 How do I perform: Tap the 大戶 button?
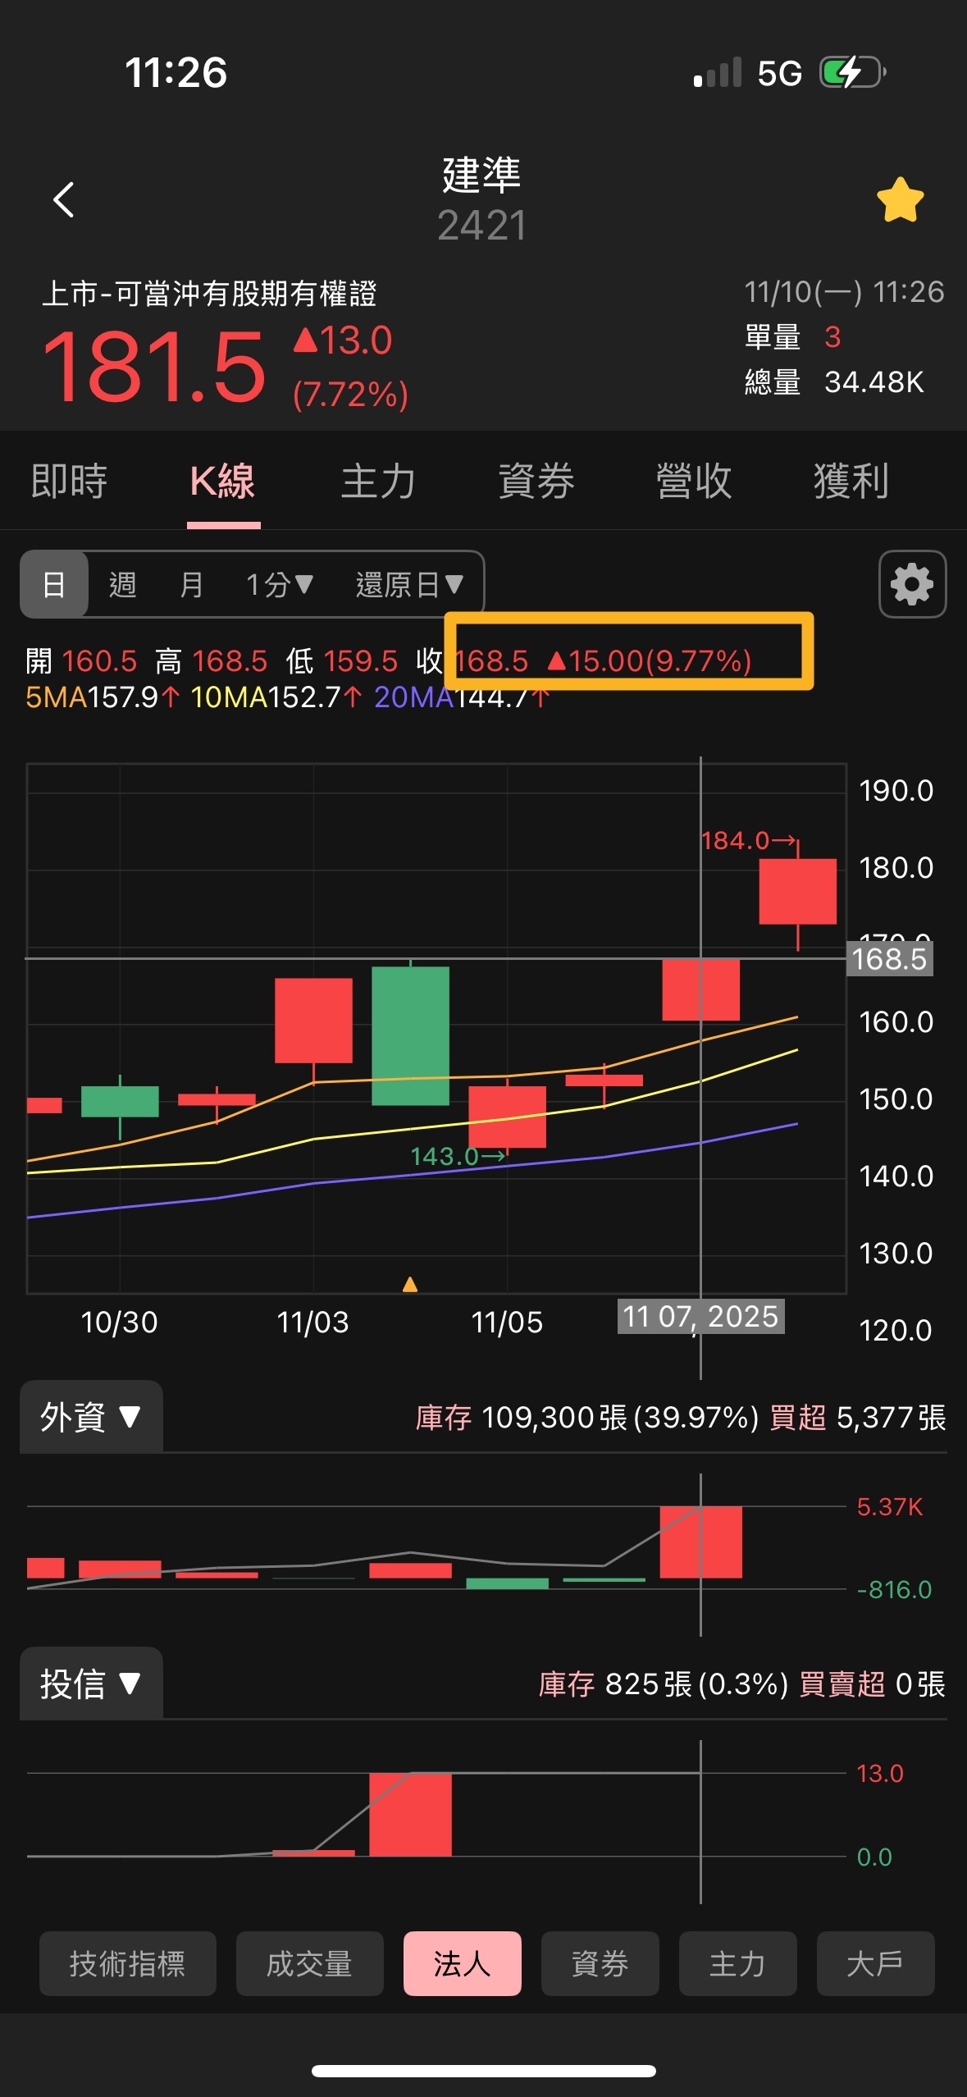tap(876, 1963)
